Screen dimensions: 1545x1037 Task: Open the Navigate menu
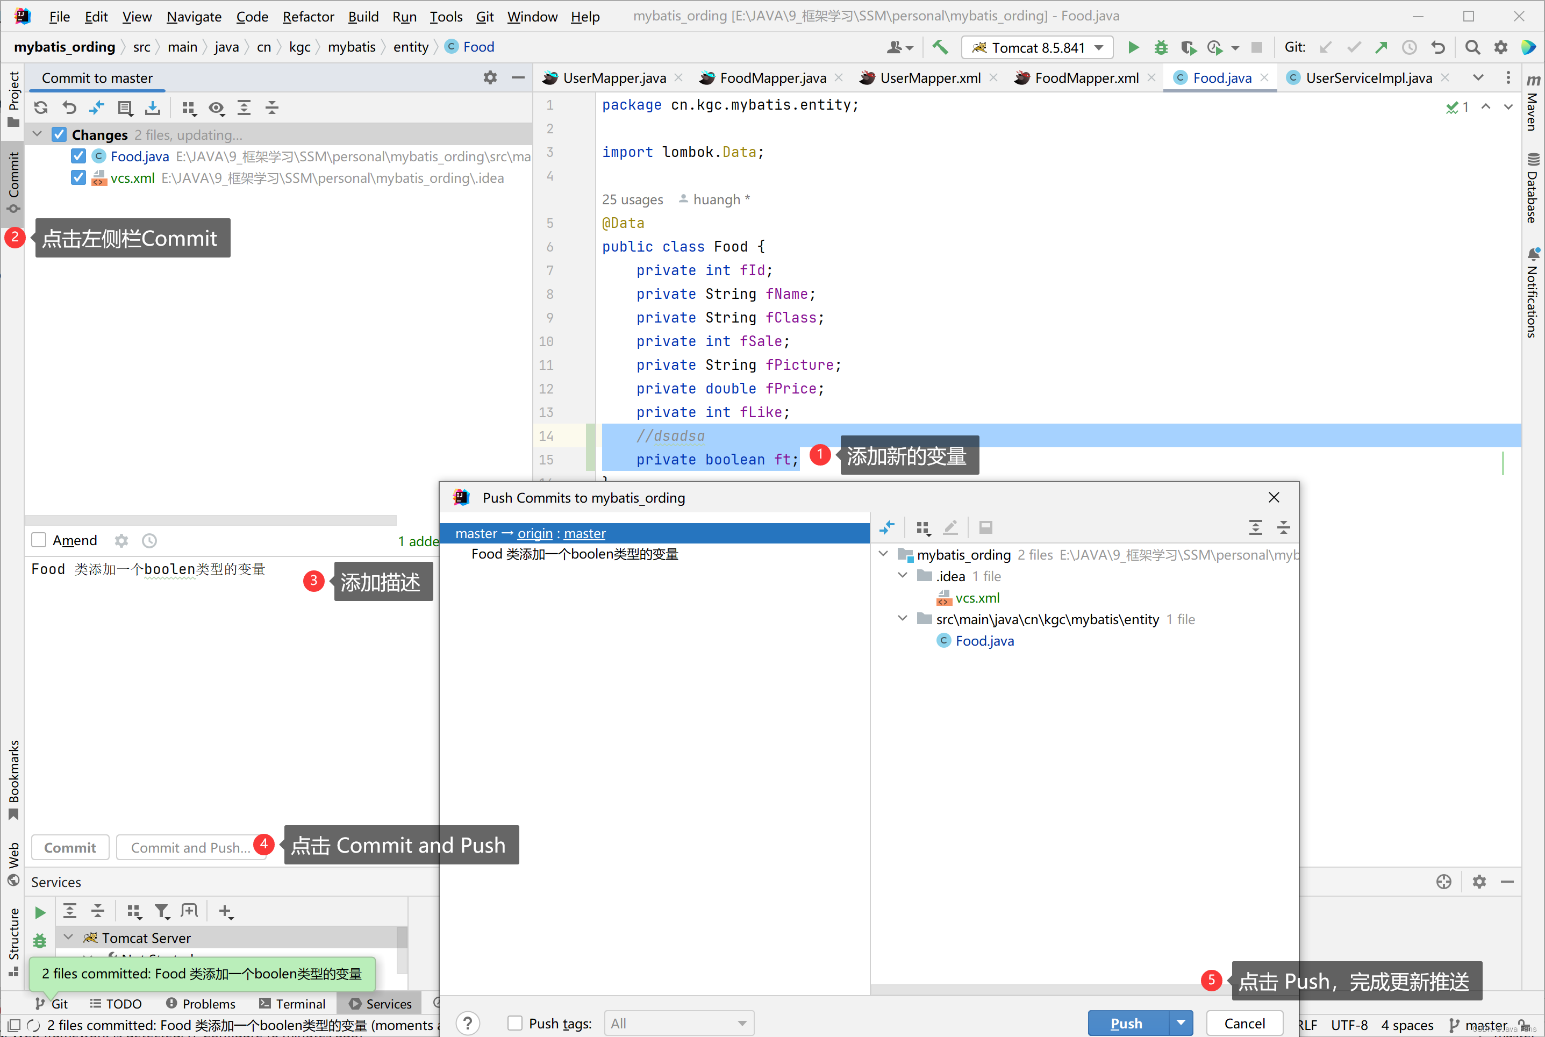click(x=194, y=16)
